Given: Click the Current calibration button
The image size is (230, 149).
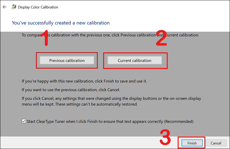Looking at the screenshot, I should [135, 61].
